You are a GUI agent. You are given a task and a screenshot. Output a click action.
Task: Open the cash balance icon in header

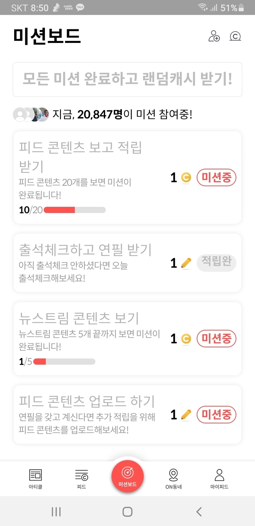(x=235, y=36)
